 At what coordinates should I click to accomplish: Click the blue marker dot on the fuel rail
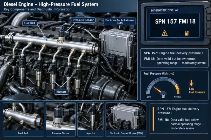(46, 40)
